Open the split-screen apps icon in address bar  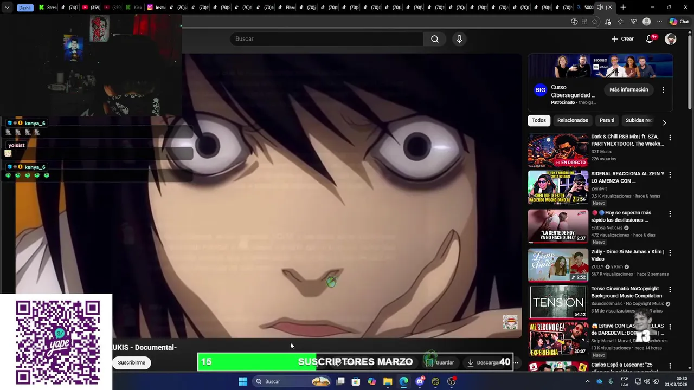point(584,22)
